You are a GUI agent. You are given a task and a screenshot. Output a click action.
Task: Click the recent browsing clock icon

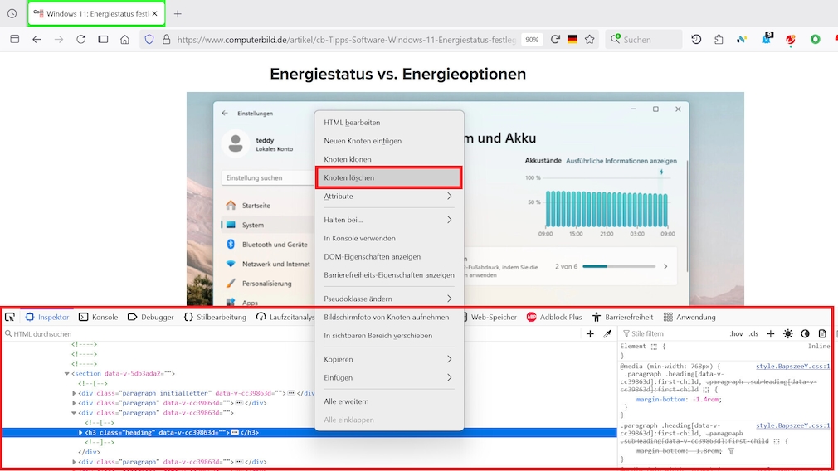pyautogui.click(x=12, y=13)
